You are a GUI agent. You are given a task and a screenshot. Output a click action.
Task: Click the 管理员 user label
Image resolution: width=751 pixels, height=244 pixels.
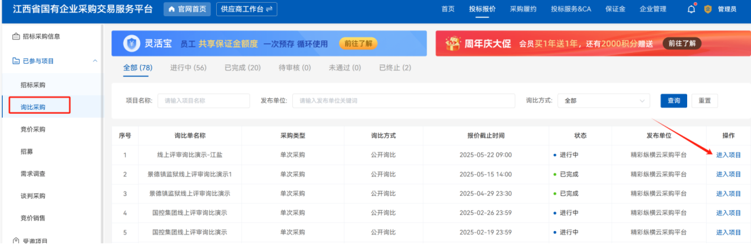[x=727, y=9]
